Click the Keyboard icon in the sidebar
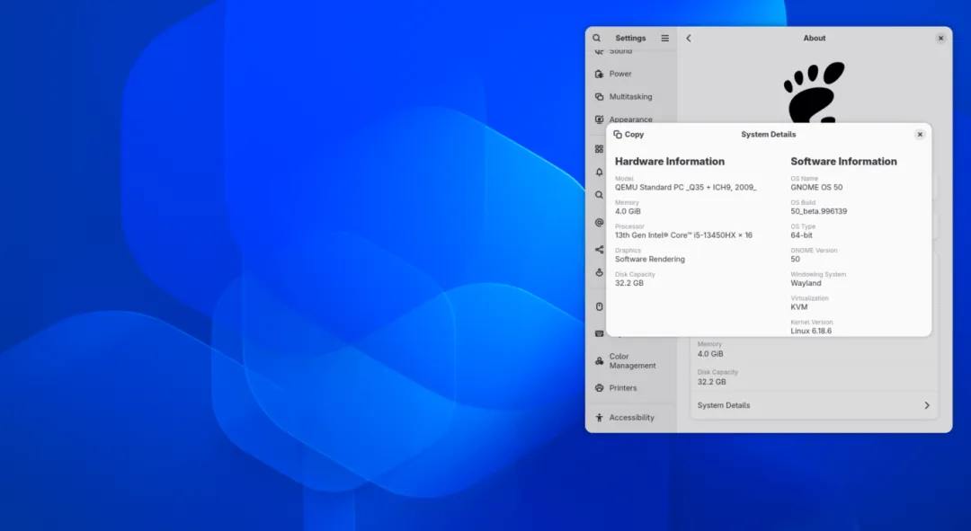This screenshot has height=531, width=971. tap(599, 333)
